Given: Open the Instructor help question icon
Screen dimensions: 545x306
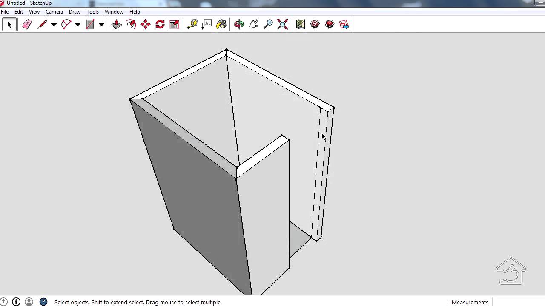Looking at the screenshot, I should [43, 302].
